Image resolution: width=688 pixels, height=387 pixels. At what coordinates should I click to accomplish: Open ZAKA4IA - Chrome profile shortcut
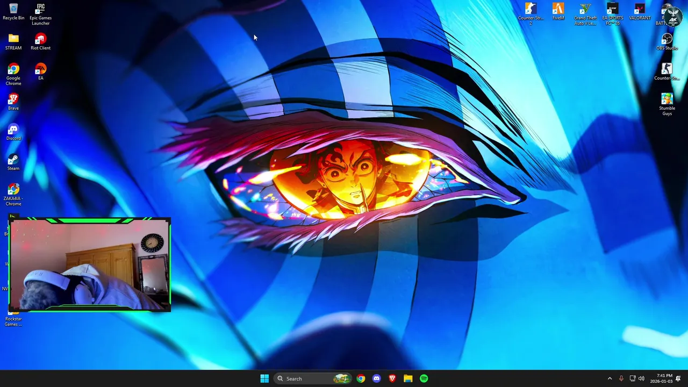(x=13, y=195)
